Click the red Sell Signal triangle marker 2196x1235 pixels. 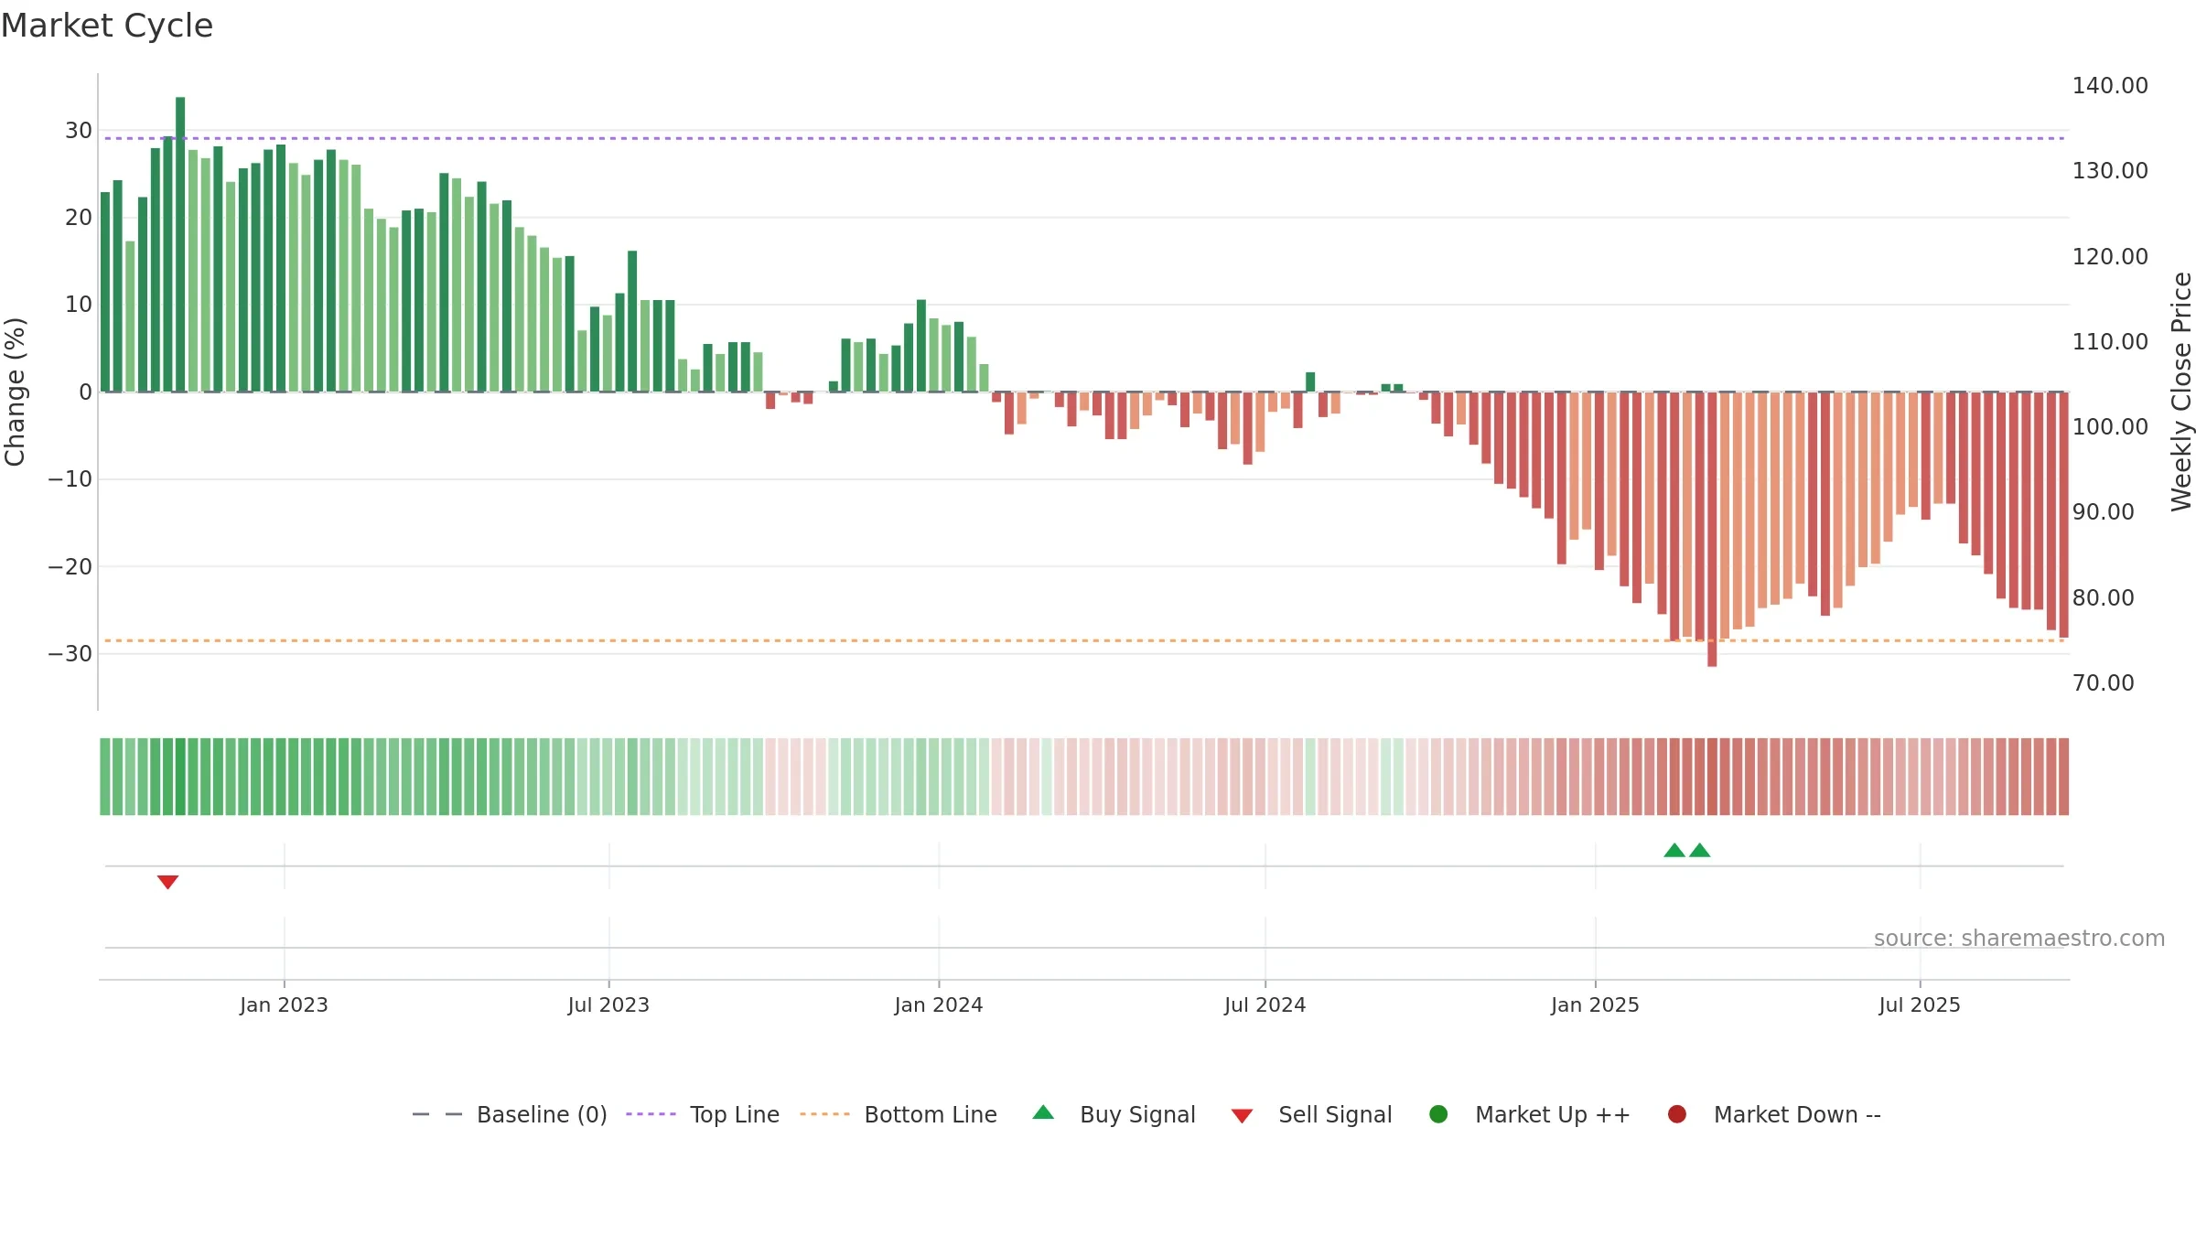167,882
